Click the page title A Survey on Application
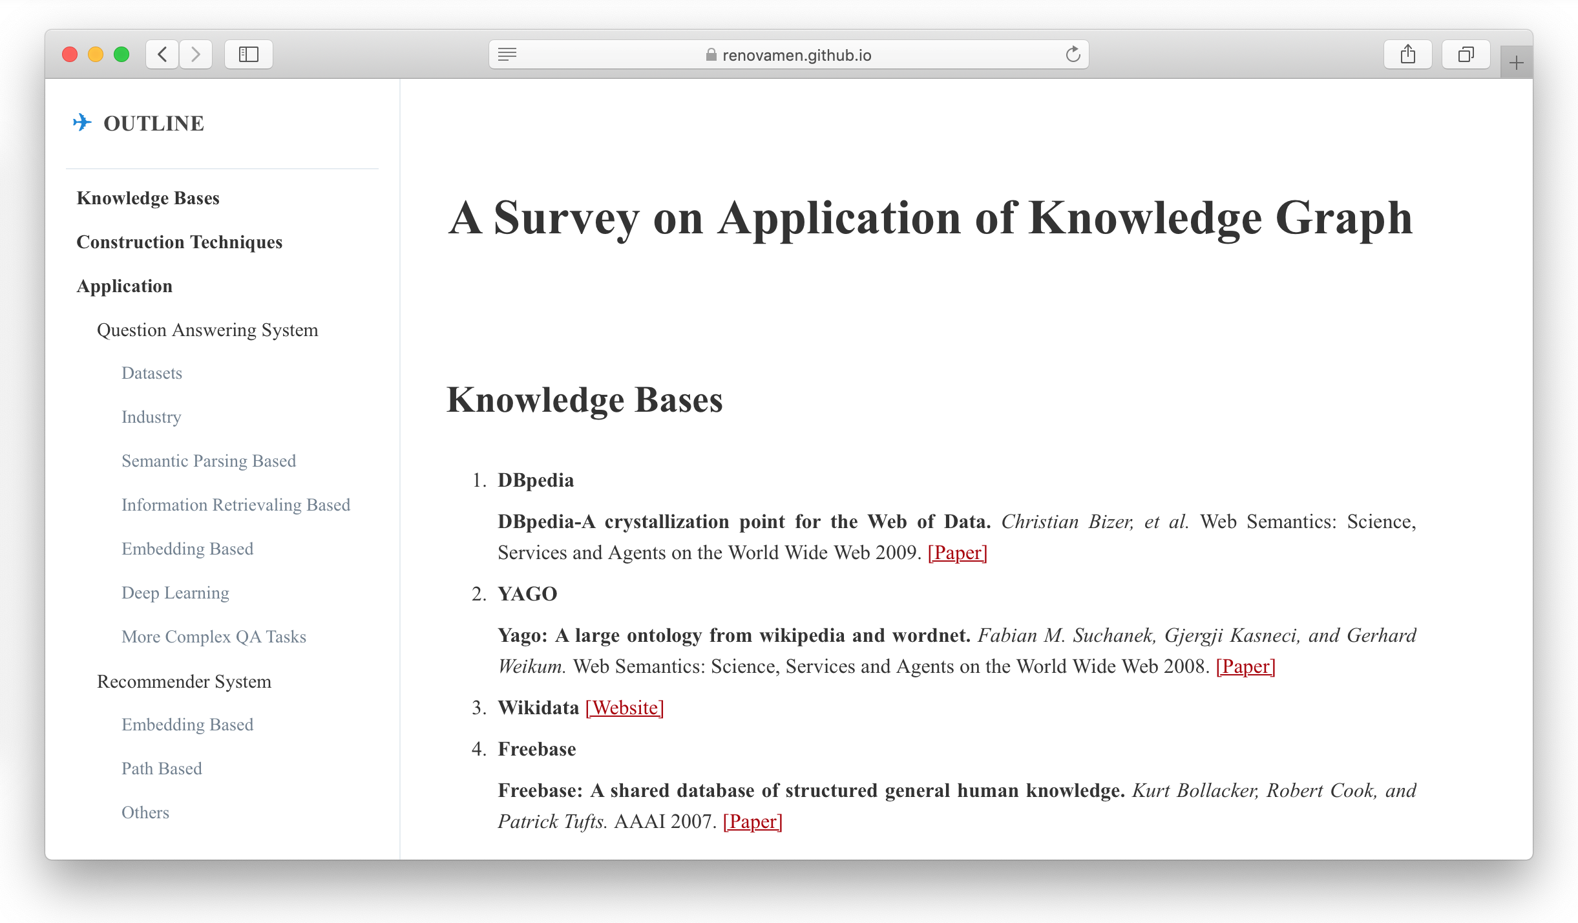This screenshot has height=923, width=1578. [931, 218]
